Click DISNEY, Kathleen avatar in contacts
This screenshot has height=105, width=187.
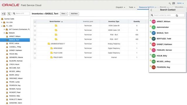154,44
